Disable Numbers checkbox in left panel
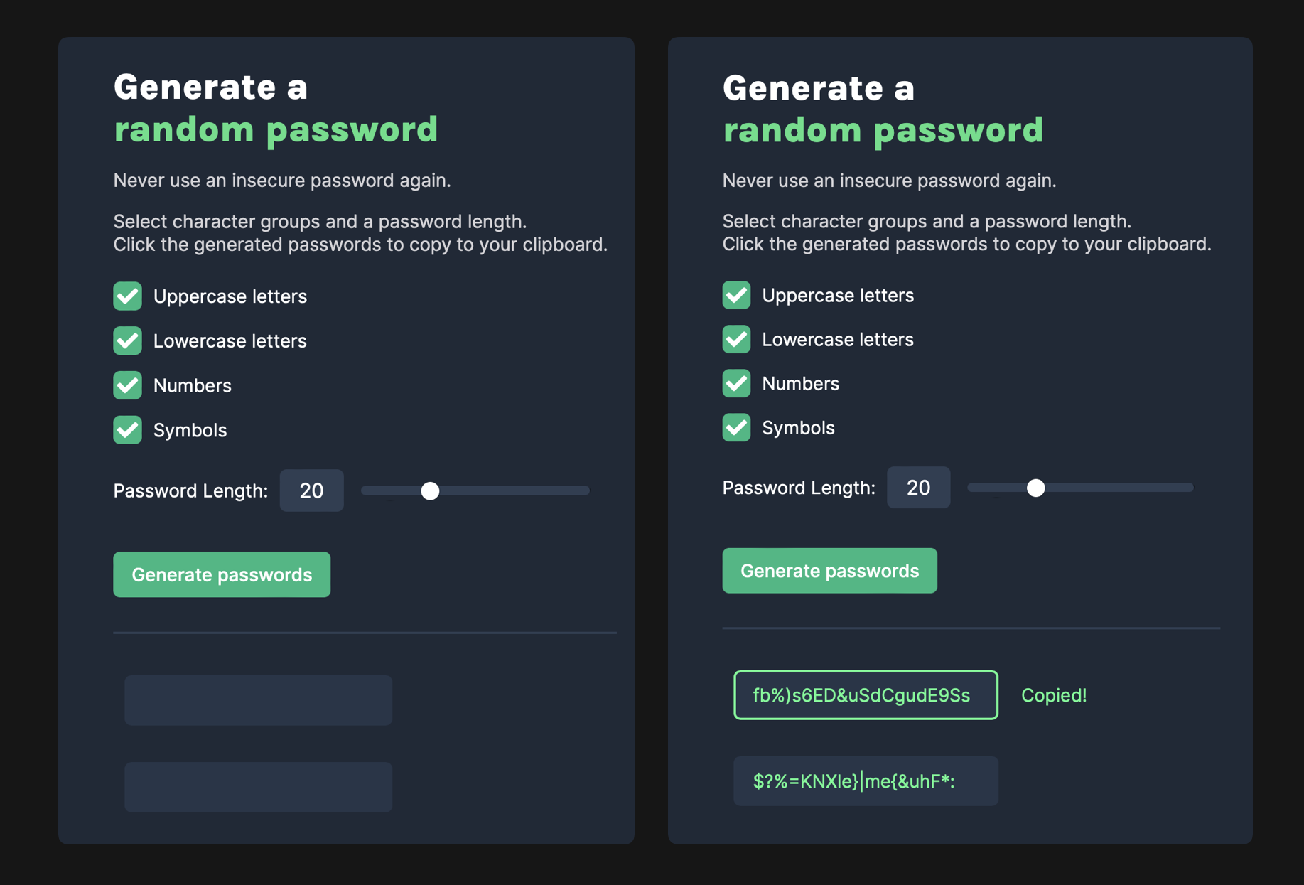1304x885 pixels. [x=128, y=385]
